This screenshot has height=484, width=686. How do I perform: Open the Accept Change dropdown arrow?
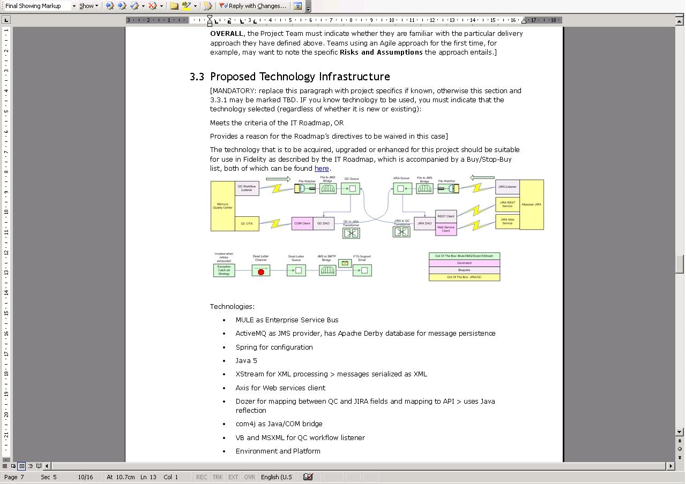click(x=143, y=6)
